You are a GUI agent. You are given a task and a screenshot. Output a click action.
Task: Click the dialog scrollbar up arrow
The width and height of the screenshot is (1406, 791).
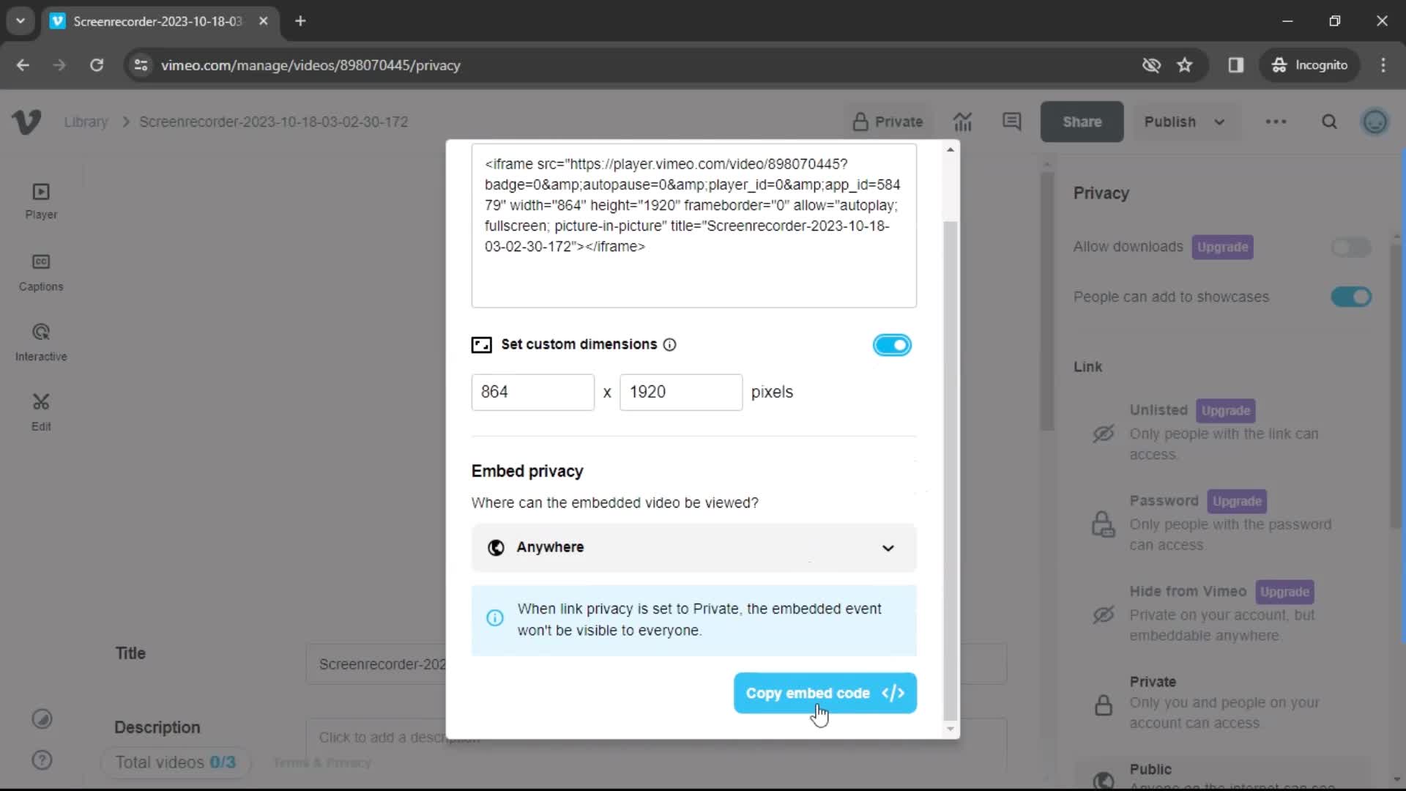click(x=950, y=149)
